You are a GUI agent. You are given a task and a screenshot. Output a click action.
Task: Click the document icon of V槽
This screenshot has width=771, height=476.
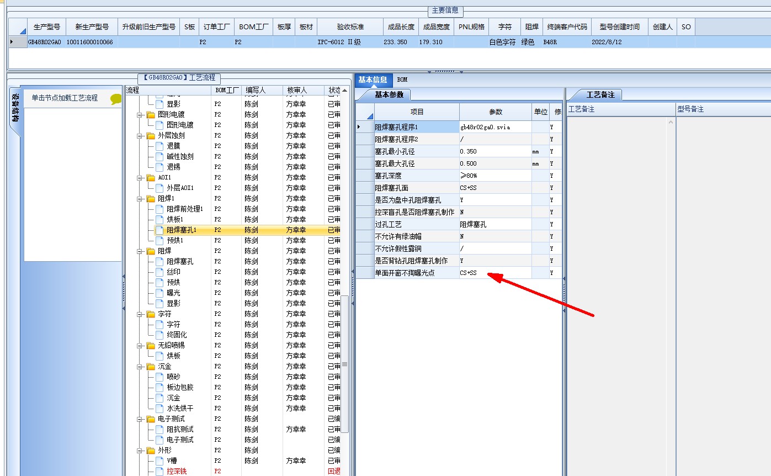pyautogui.click(x=159, y=461)
